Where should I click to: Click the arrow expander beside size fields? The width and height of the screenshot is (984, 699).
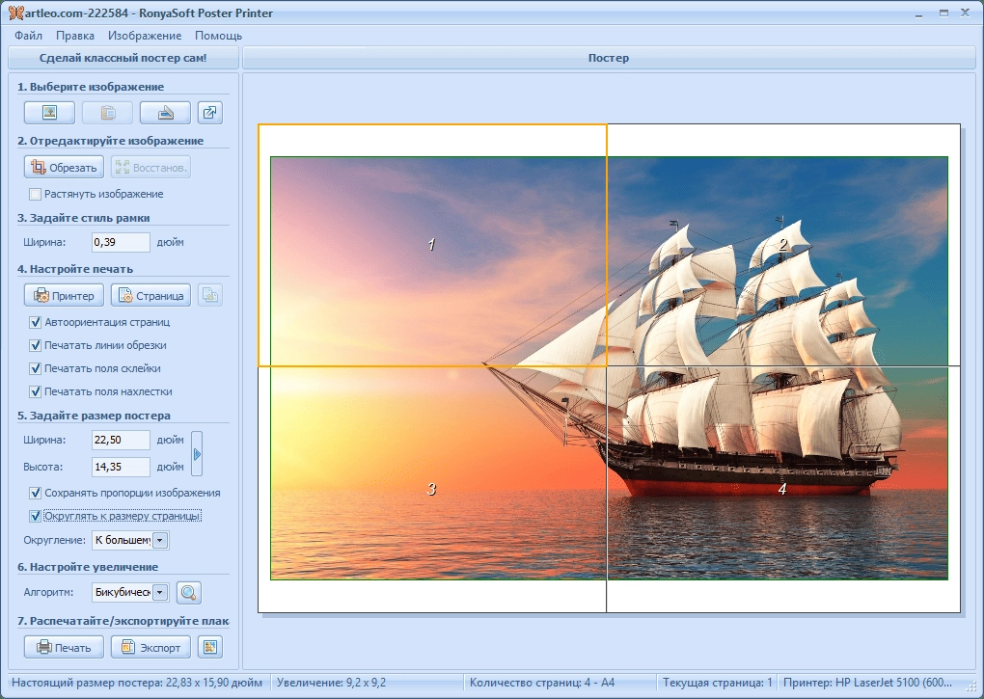click(x=197, y=454)
